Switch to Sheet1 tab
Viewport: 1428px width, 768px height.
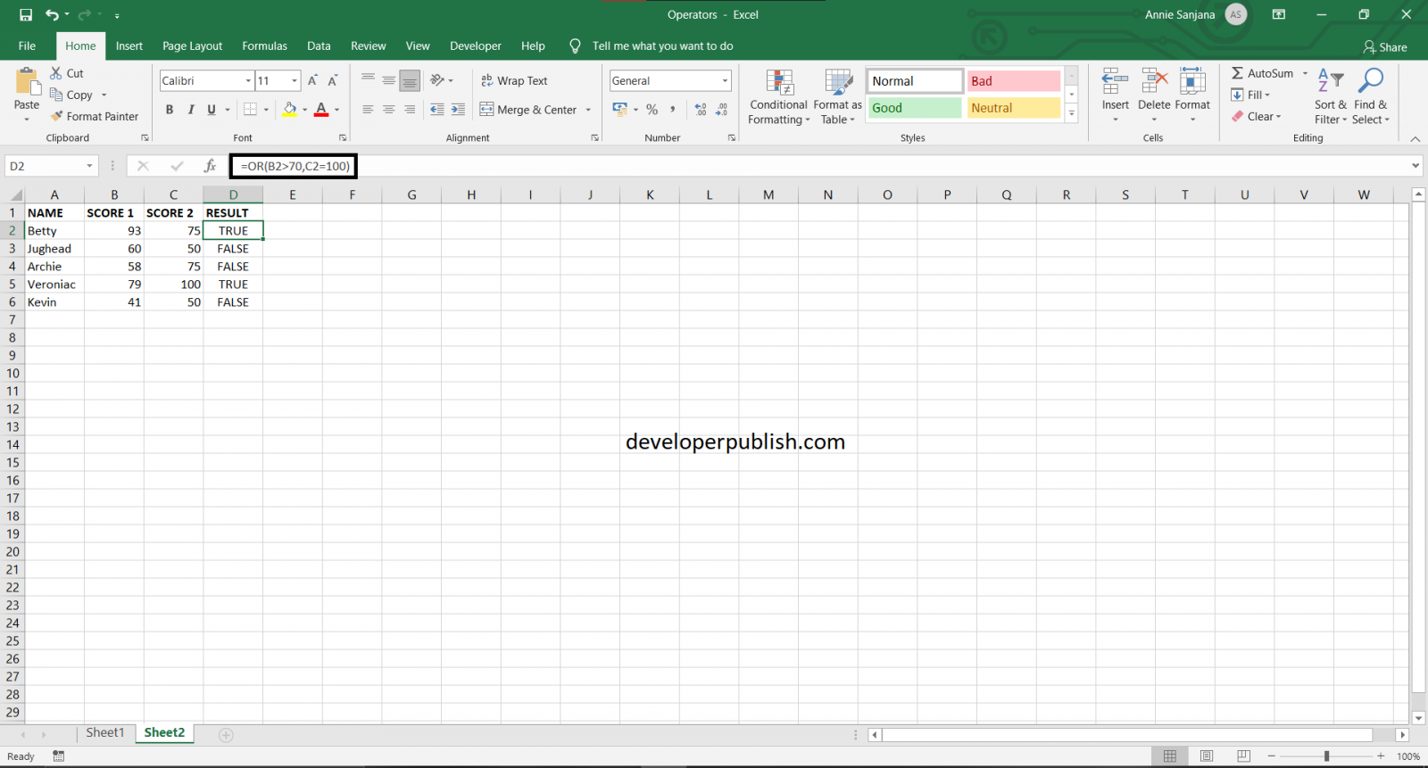(105, 732)
